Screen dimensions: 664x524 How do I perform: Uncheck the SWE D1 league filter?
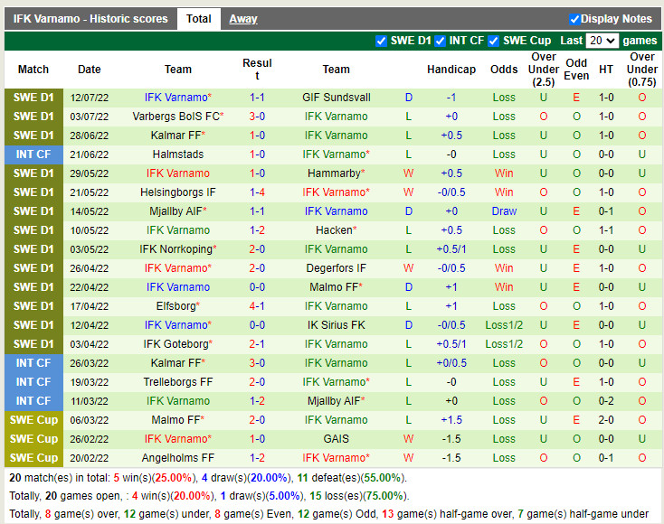(381, 41)
